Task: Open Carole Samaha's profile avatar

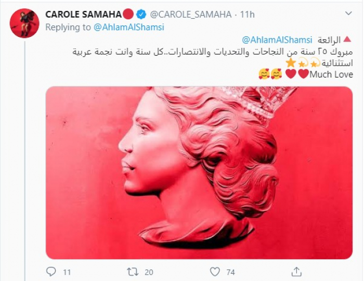Action: [24, 23]
